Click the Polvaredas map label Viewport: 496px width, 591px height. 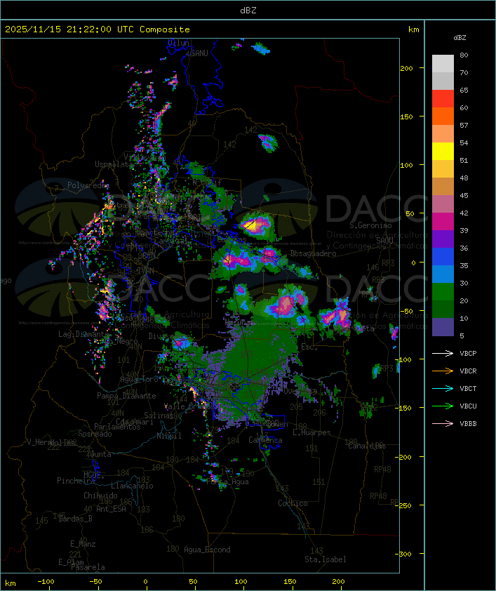click(x=88, y=185)
